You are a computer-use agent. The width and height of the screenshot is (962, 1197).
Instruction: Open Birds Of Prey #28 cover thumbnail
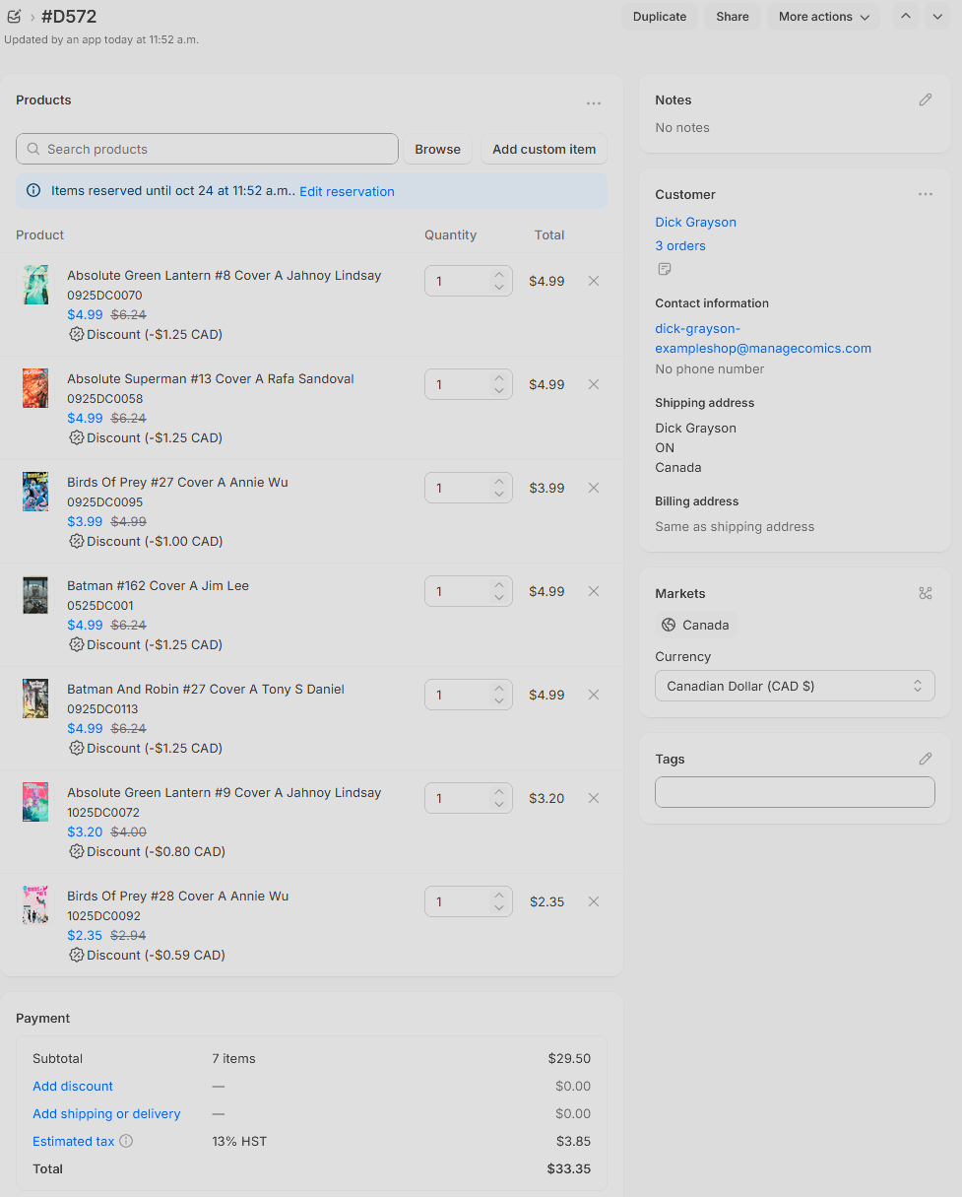35,904
